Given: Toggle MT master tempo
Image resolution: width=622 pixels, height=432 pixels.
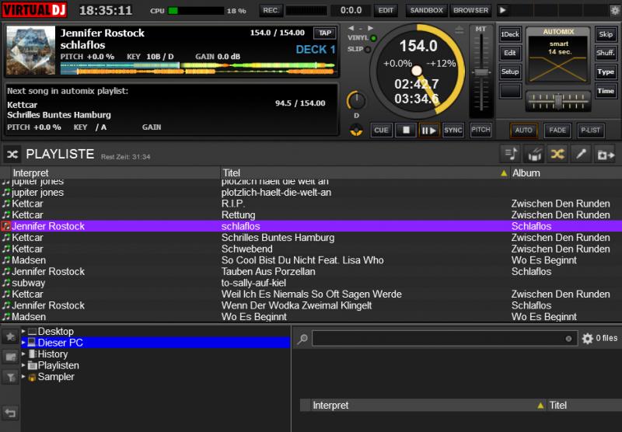Looking at the screenshot, I should pos(480,29).
